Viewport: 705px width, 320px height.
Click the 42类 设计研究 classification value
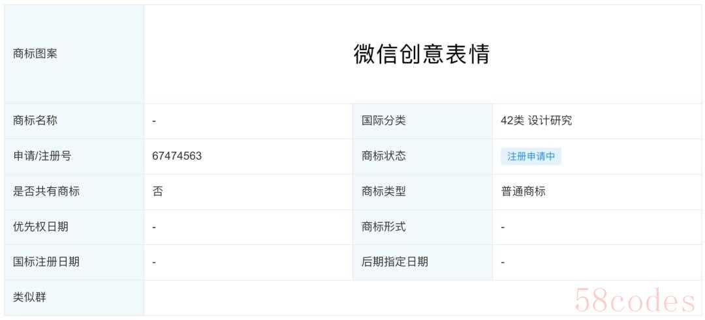pos(537,121)
